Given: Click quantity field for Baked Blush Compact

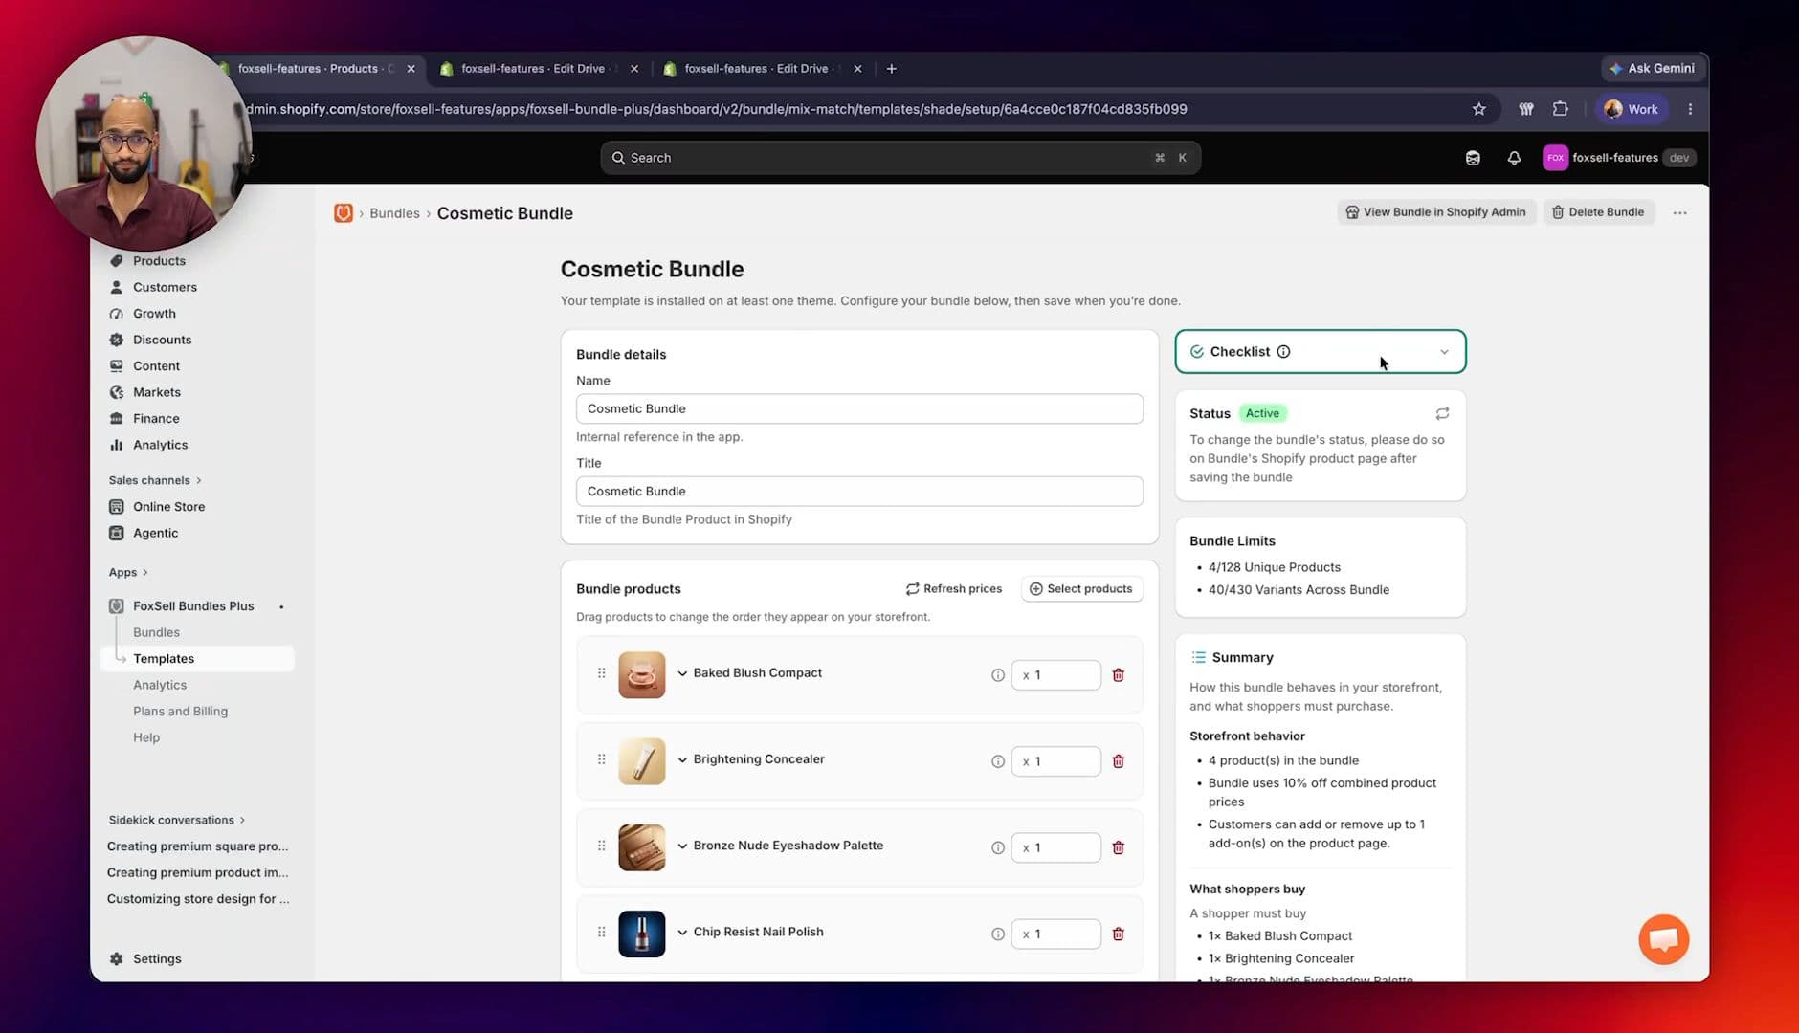Looking at the screenshot, I should pyautogui.click(x=1055, y=675).
